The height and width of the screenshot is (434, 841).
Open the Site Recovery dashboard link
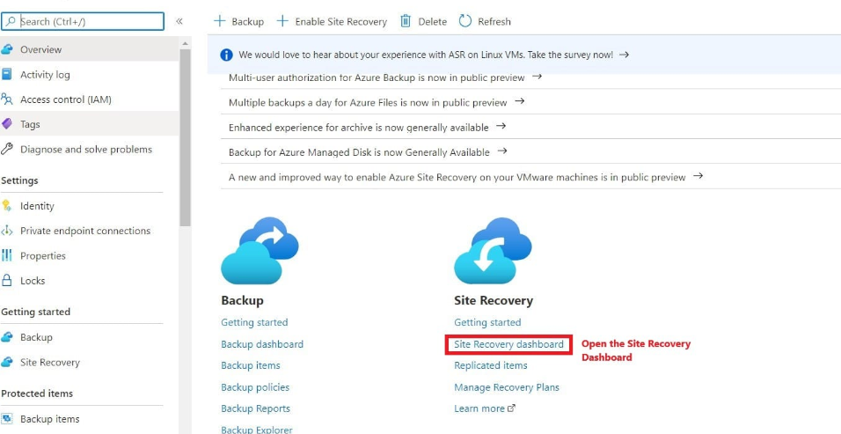point(509,344)
